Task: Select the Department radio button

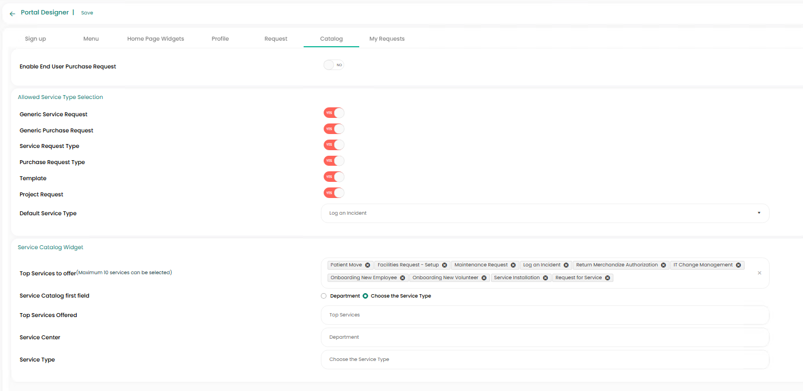Action: pyautogui.click(x=324, y=296)
